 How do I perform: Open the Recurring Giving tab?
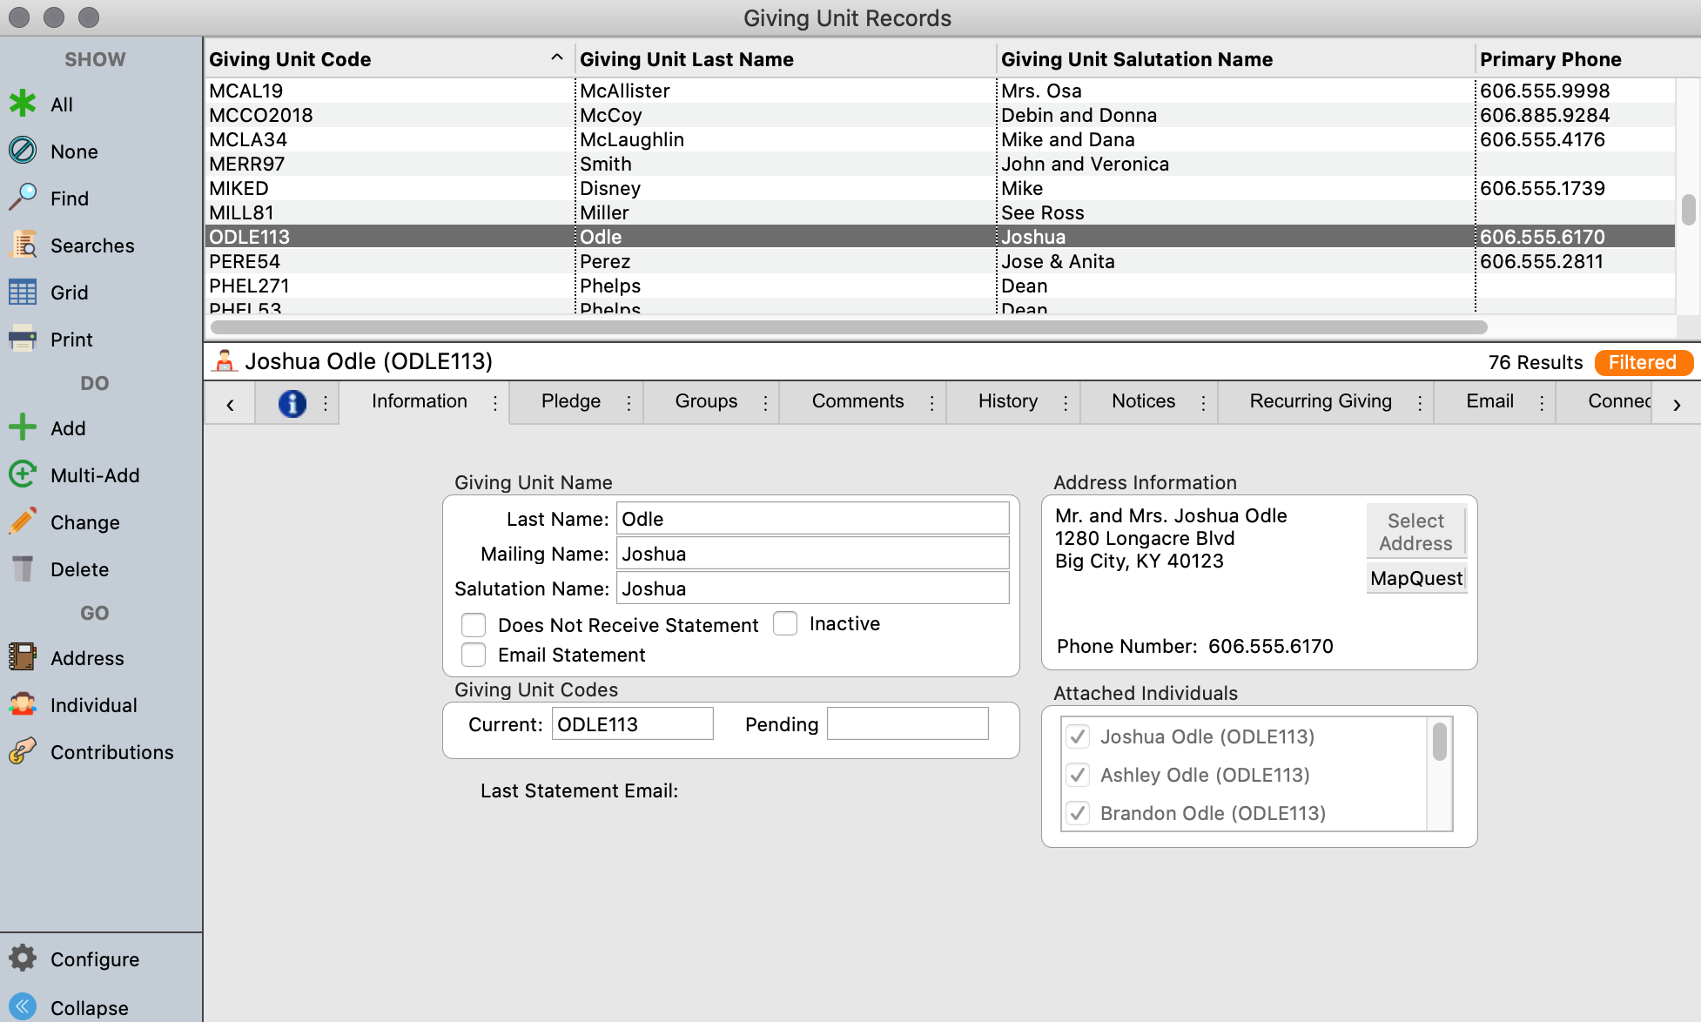click(1320, 401)
